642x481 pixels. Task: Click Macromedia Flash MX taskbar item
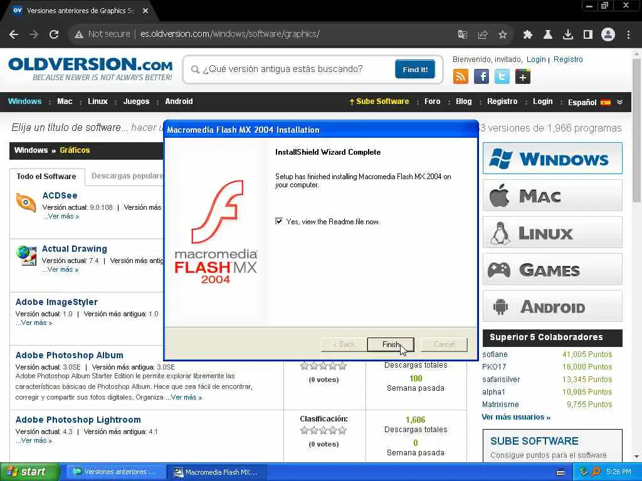click(x=216, y=472)
